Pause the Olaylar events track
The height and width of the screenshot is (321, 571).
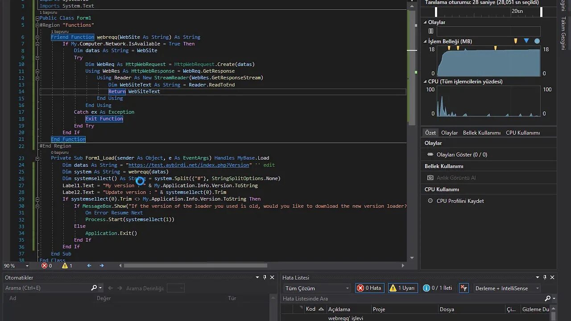coord(431,31)
